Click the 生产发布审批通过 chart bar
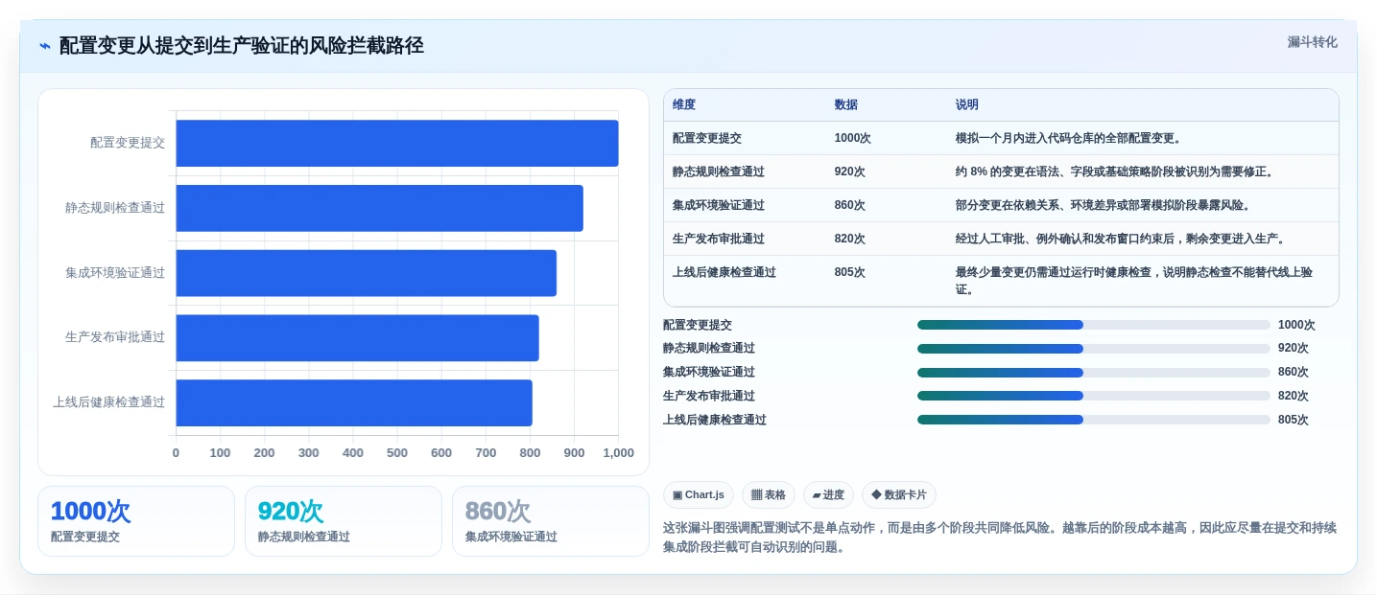Screen dimensions: 1377x595 point(357,337)
